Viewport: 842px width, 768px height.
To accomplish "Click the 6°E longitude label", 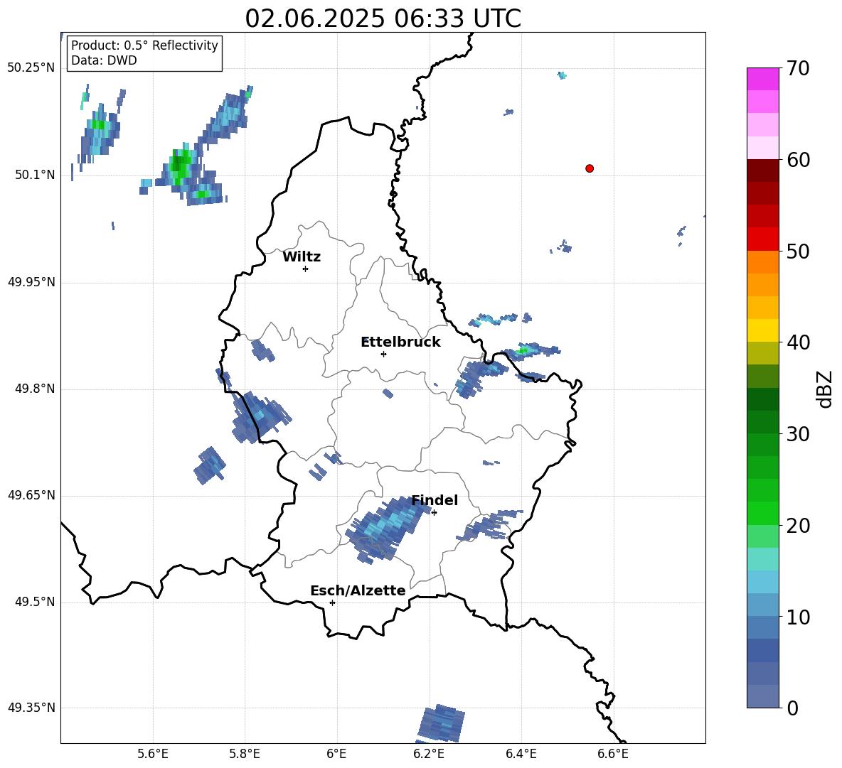I will 336,754.
